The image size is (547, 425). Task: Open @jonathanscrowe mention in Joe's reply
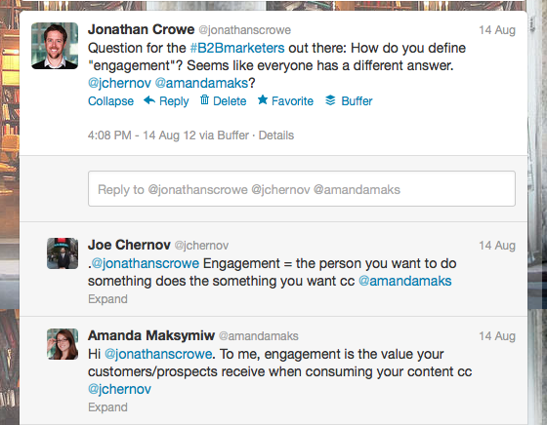[146, 263]
